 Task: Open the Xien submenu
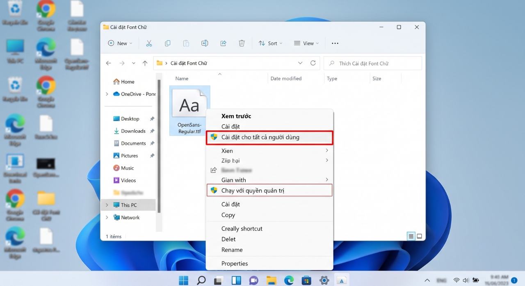click(x=269, y=151)
